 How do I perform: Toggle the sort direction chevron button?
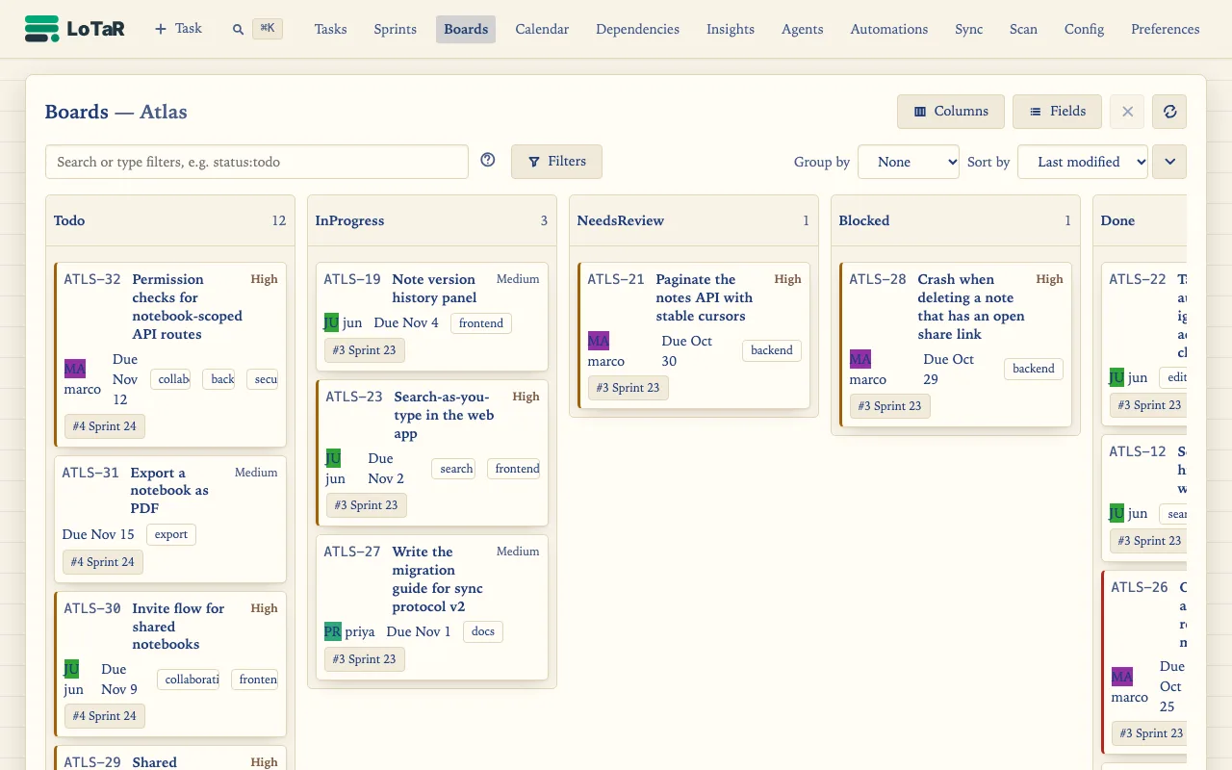[x=1169, y=162]
